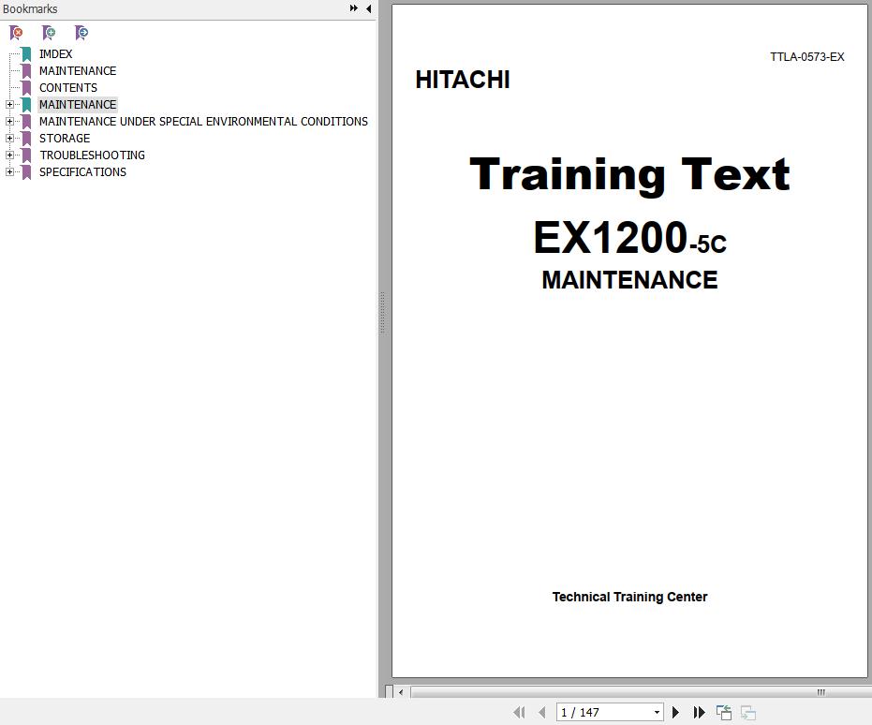Open the STORAGE bookmark
Viewport: 872px width, 725px height.
(x=65, y=139)
